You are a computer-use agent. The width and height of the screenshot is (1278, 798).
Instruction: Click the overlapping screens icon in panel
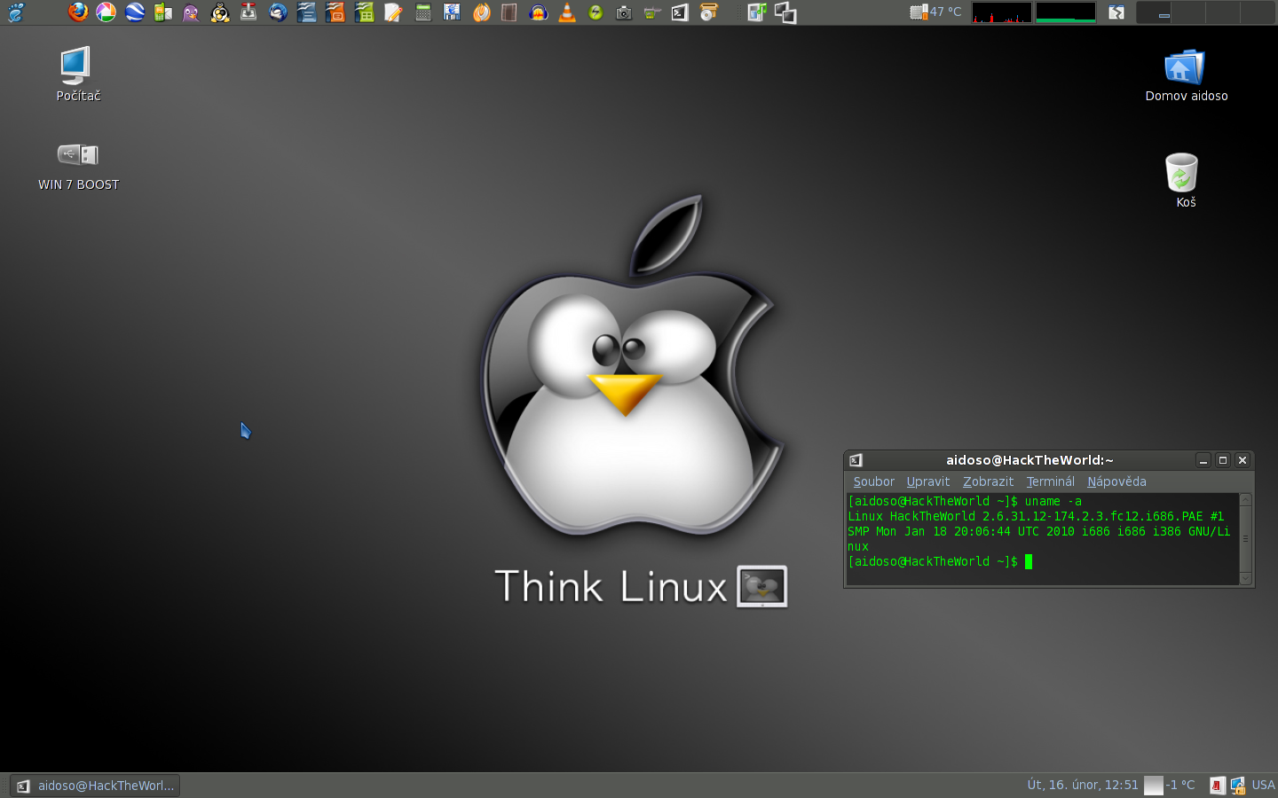point(785,12)
